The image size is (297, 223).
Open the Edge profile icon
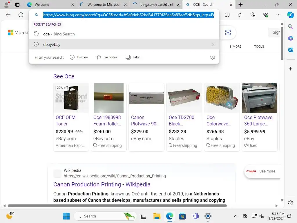tap(7, 5)
